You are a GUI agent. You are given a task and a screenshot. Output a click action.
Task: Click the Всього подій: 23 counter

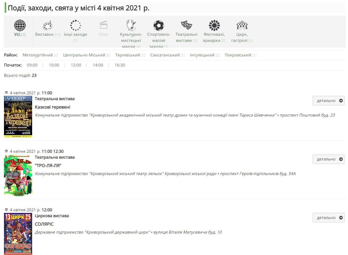[20, 75]
